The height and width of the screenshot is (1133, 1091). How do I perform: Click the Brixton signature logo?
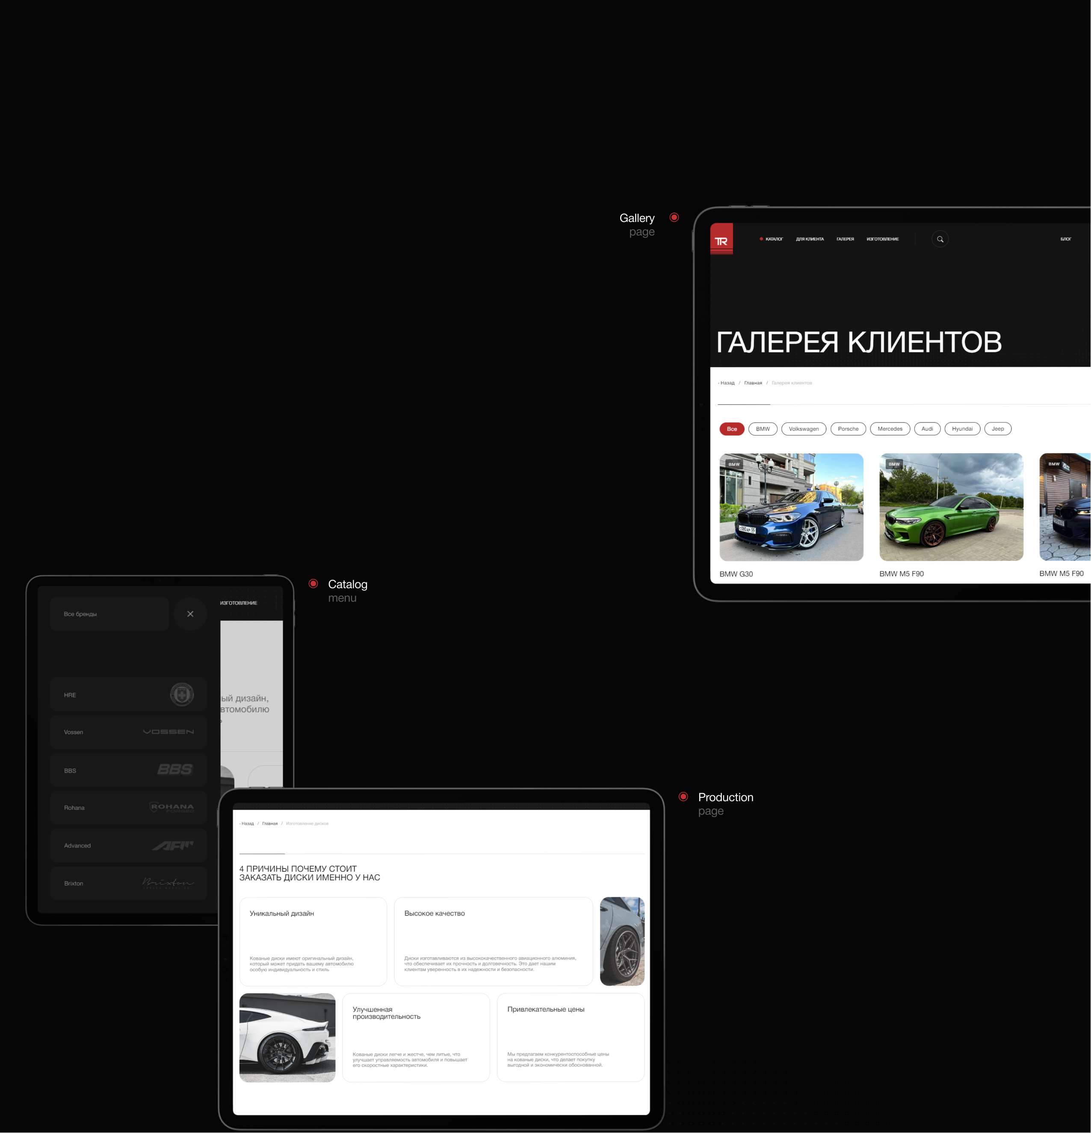click(168, 883)
